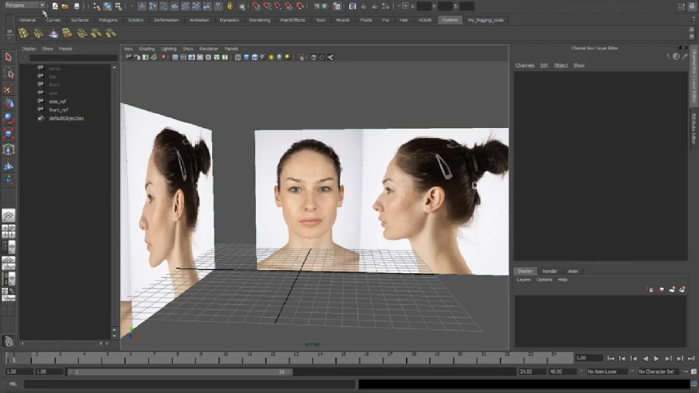Click the question mark selection mask icon
The image size is (699, 393).
pos(218,6)
